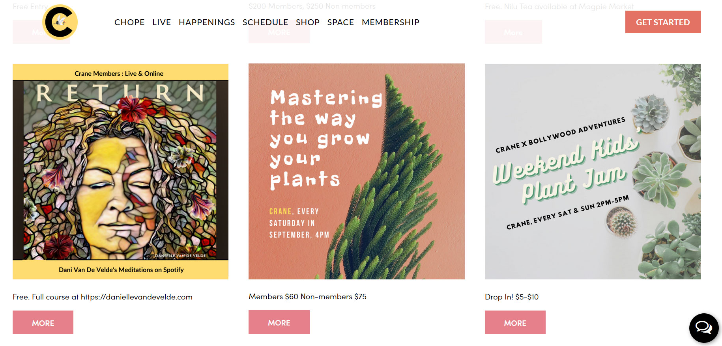Image resolution: width=722 pixels, height=346 pixels.
Task: Open the CHOPE menu item
Action: pos(129,22)
